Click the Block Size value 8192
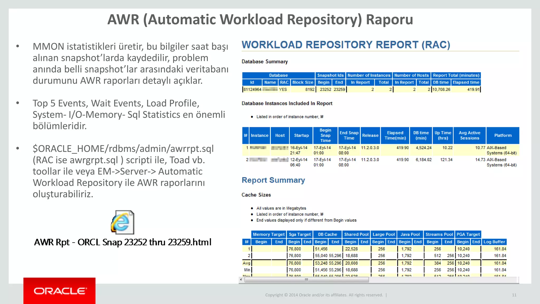 pos(310,89)
